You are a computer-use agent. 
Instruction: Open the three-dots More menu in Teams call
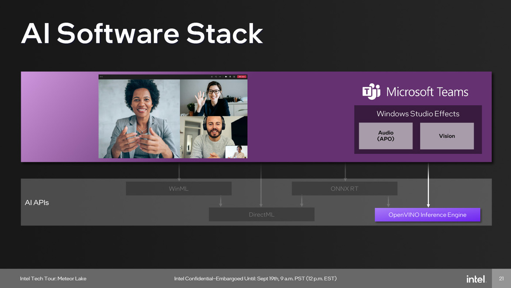[220, 77]
